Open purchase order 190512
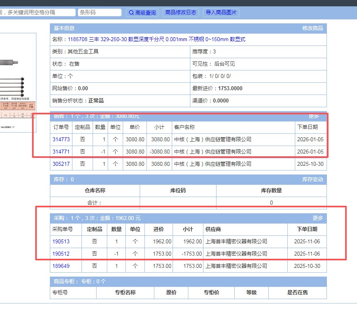Screen dimensions: 357x311 61,254
